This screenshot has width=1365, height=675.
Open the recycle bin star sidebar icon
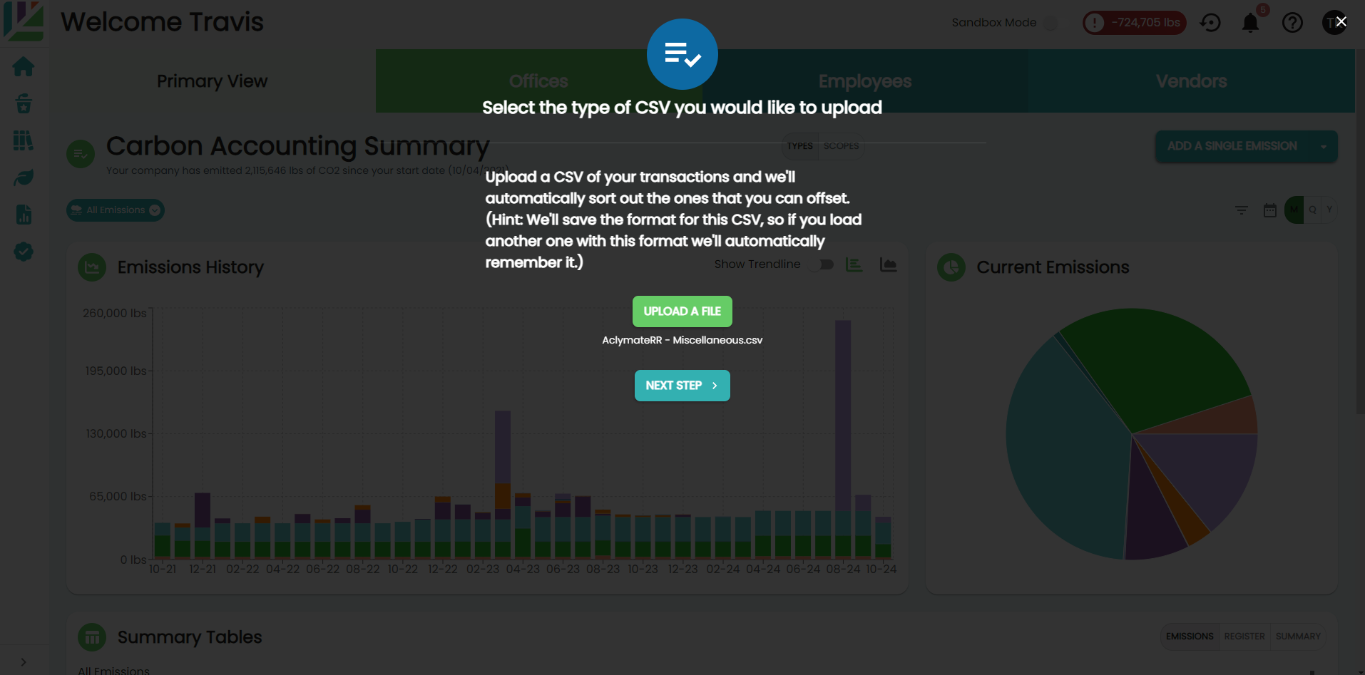[x=24, y=104]
